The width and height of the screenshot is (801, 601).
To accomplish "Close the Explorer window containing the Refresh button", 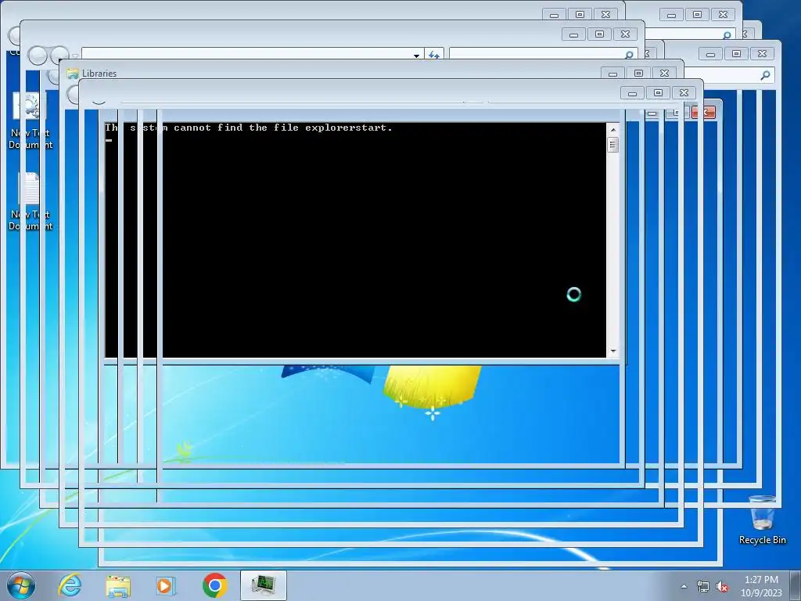I will (625, 34).
